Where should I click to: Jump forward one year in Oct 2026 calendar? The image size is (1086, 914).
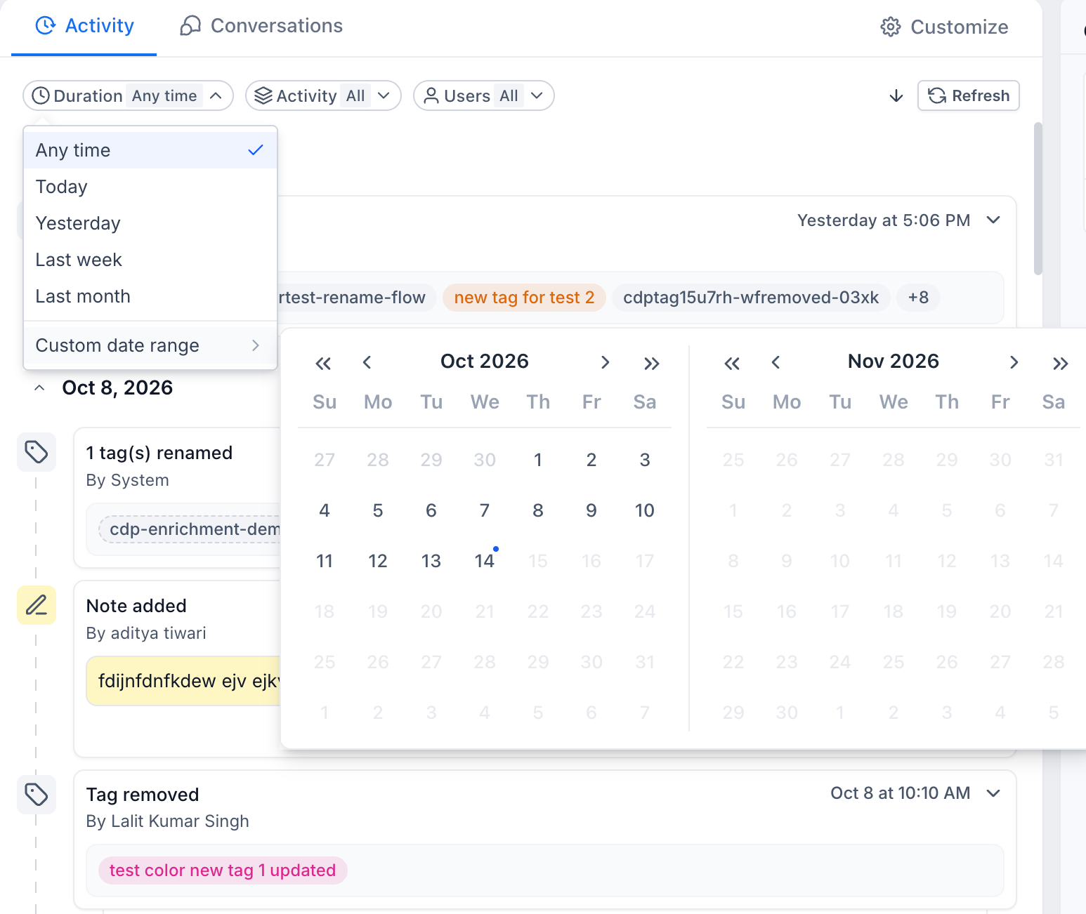pos(652,363)
